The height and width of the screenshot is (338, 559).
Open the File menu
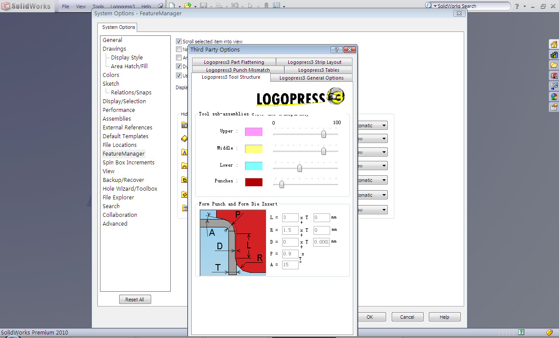pyautogui.click(x=66, y=7)
